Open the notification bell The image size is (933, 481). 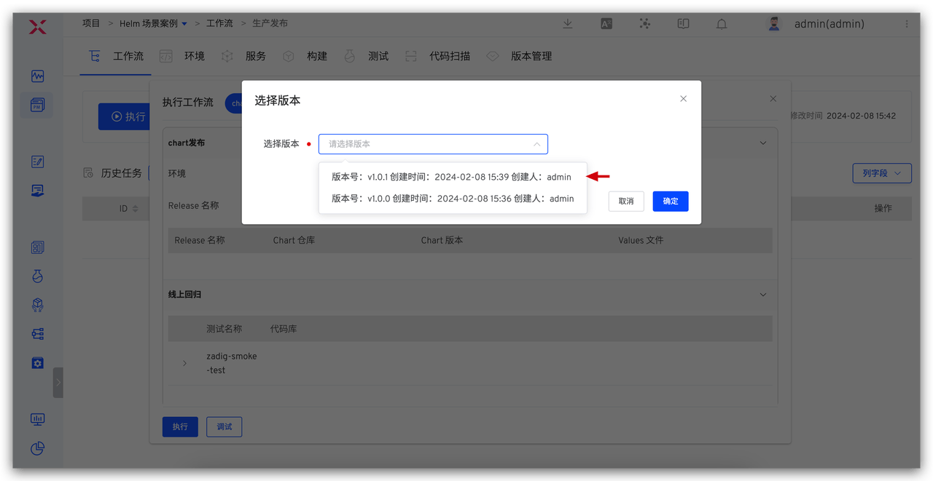point(722,23)
